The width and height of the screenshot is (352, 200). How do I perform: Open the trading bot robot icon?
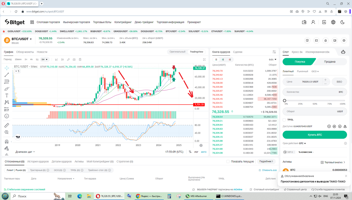(x=343, y=52)
